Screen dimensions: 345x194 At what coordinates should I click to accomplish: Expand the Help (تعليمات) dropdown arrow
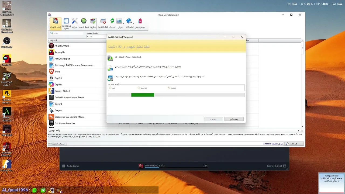click(133, 24)
